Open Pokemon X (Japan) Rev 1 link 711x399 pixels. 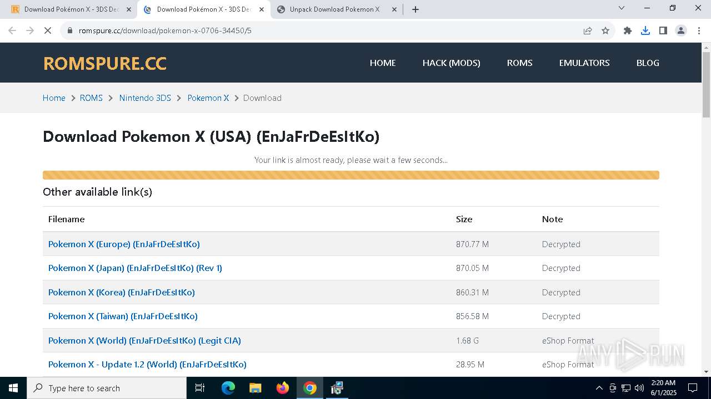[x=135, y=268]
